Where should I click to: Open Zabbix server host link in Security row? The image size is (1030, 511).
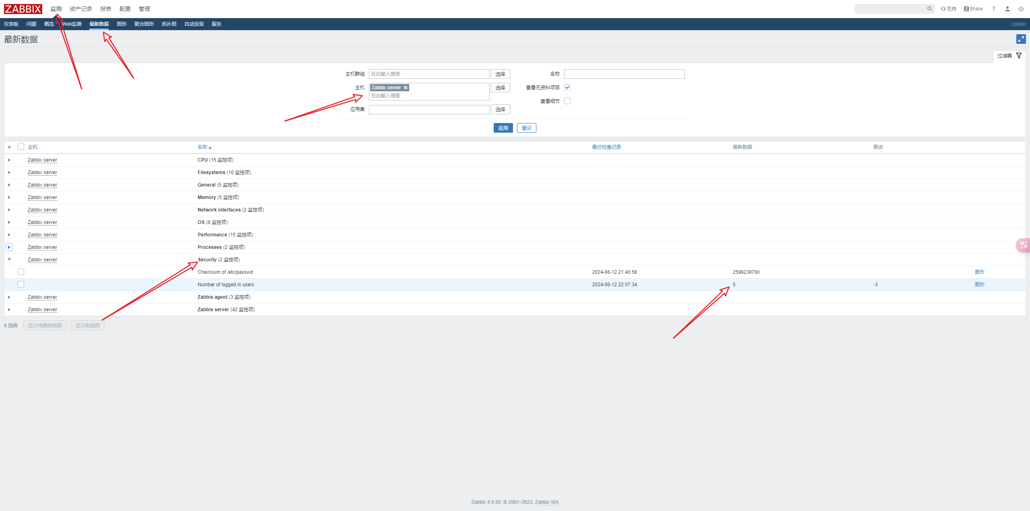(42, 260)
